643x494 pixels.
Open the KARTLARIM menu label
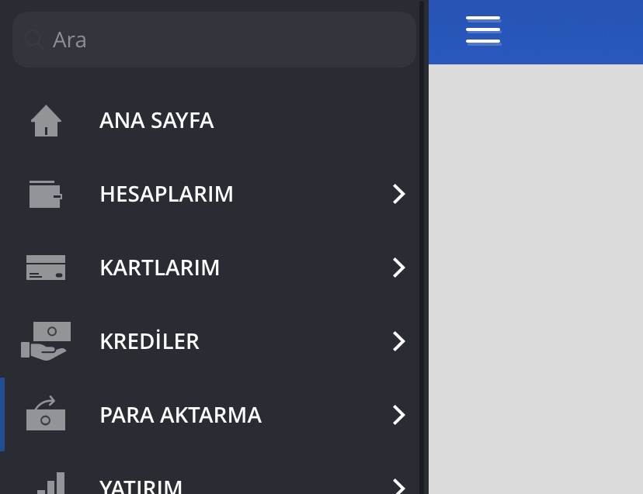tap(159, 268)
